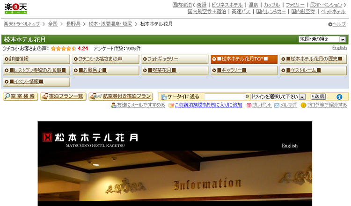Focus the mobile email address input field

click(x=225, y=96)
